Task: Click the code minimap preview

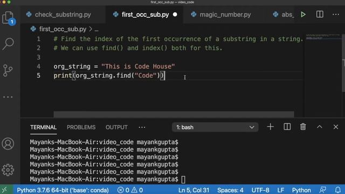Action: [x=323, y=37]
